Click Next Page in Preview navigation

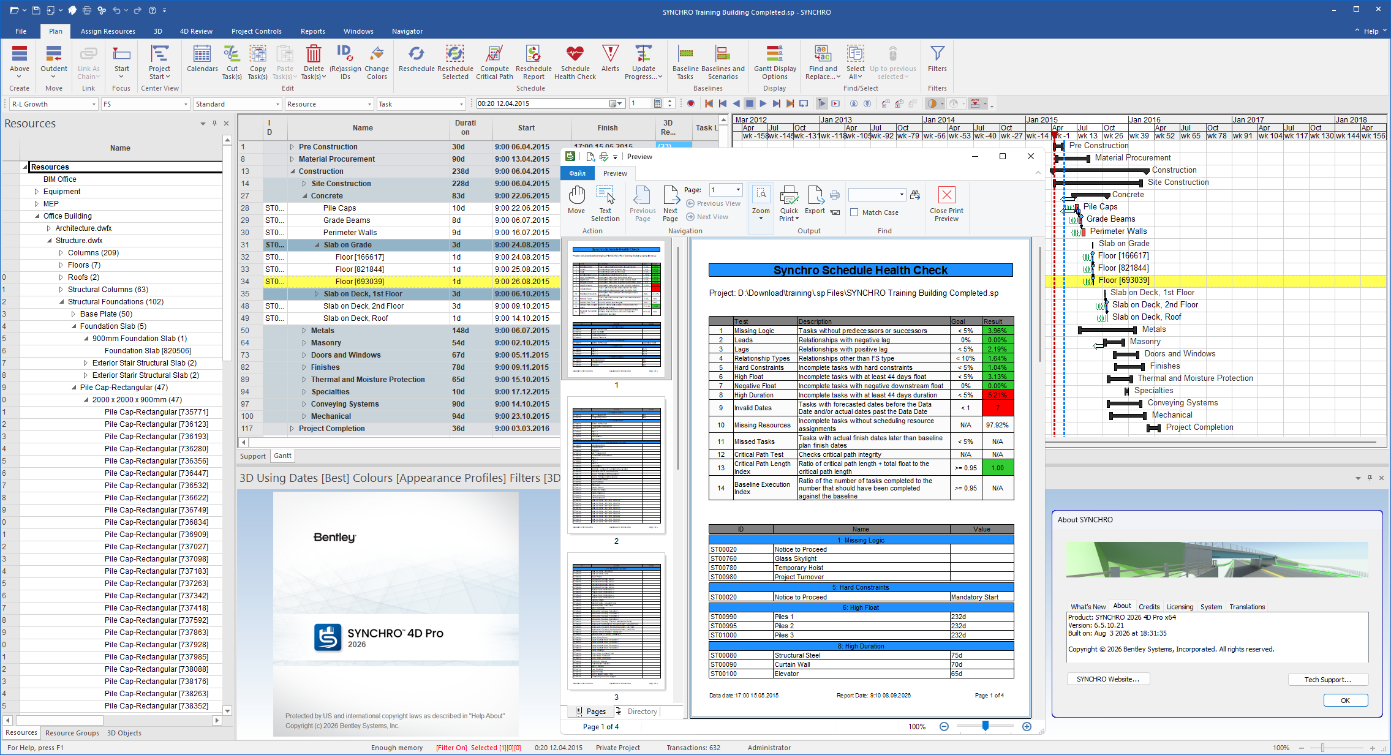point(671,204)
